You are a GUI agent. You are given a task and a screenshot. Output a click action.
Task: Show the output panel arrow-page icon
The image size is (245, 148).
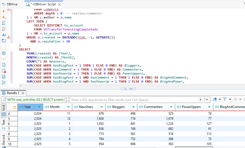coord(4,65)
